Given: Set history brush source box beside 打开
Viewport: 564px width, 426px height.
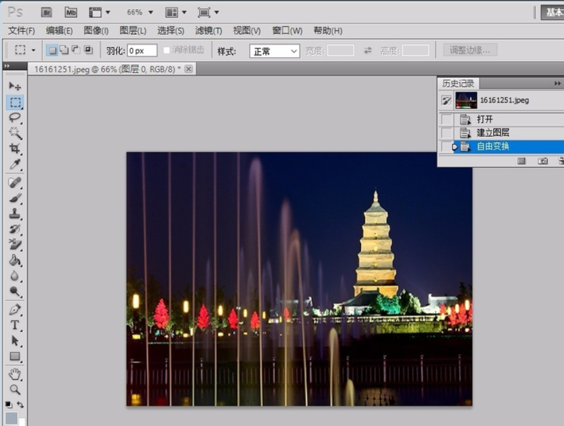Looking at the screenshot, I should (x=447, y=119).
